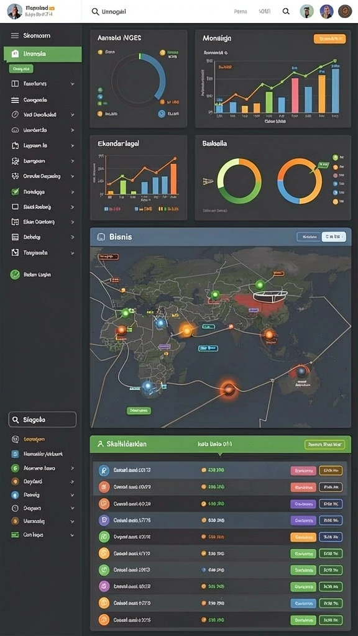358x636 pixels.
Task: Click the person icon in the green Skallidaklan header
Action: coord(100,444)
